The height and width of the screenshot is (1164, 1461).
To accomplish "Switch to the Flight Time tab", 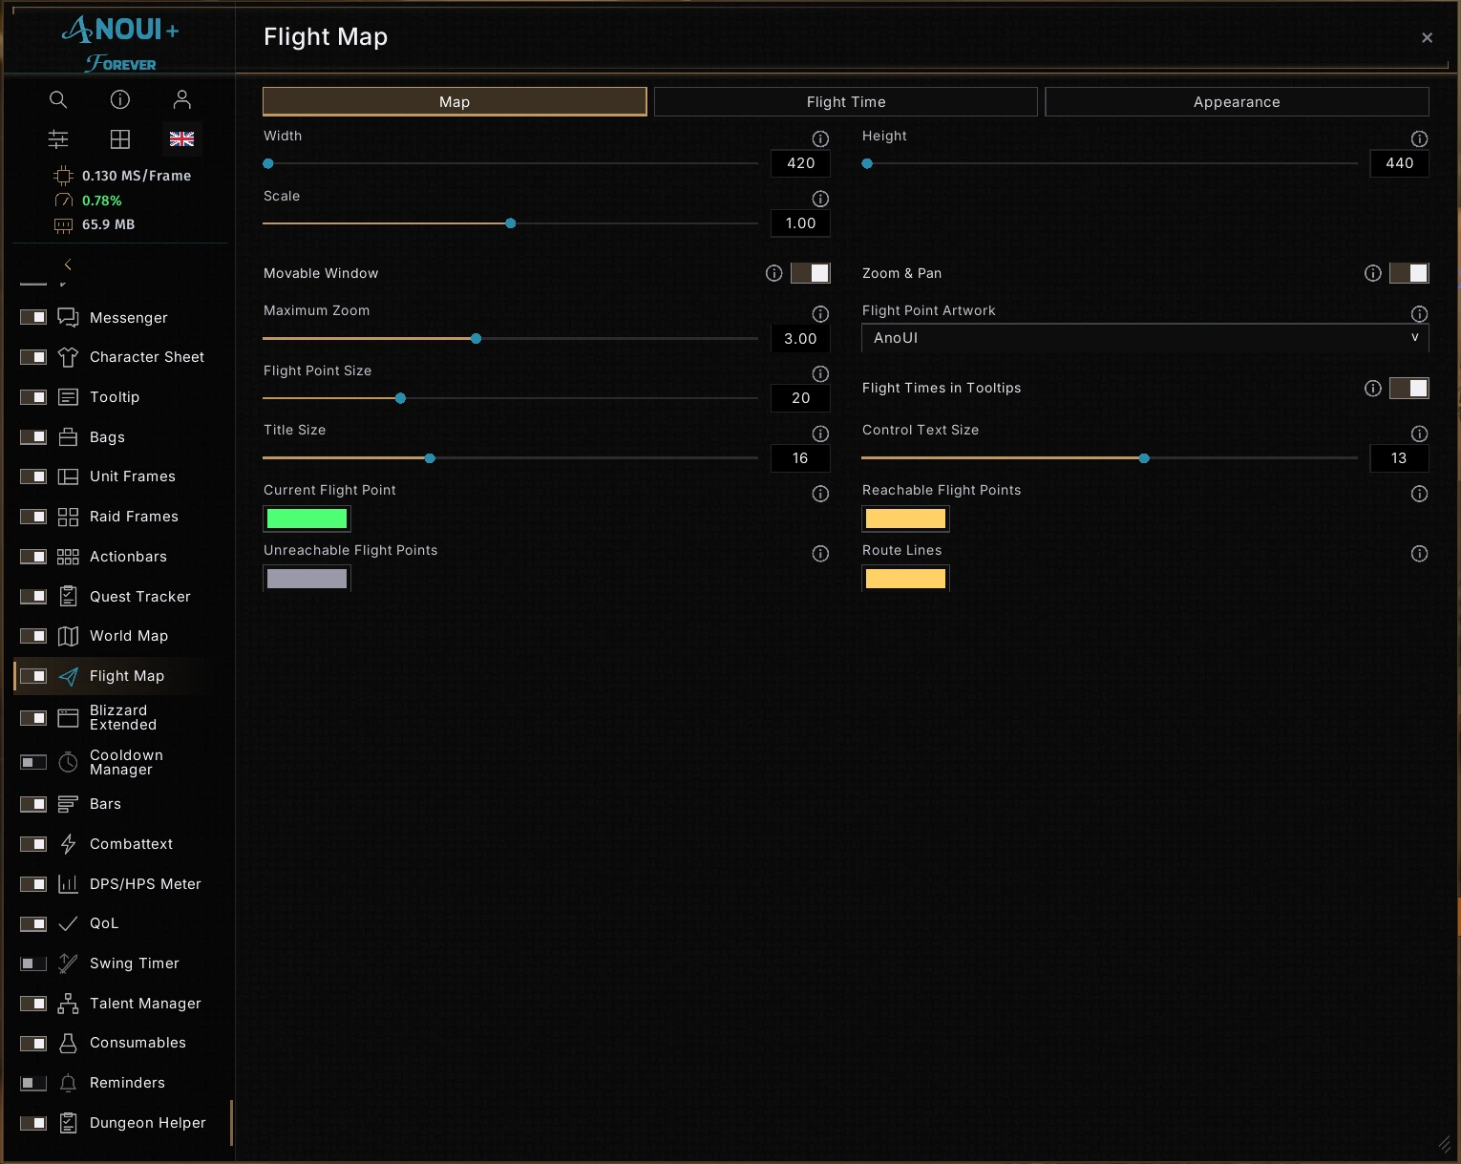I will click(846, 101).
